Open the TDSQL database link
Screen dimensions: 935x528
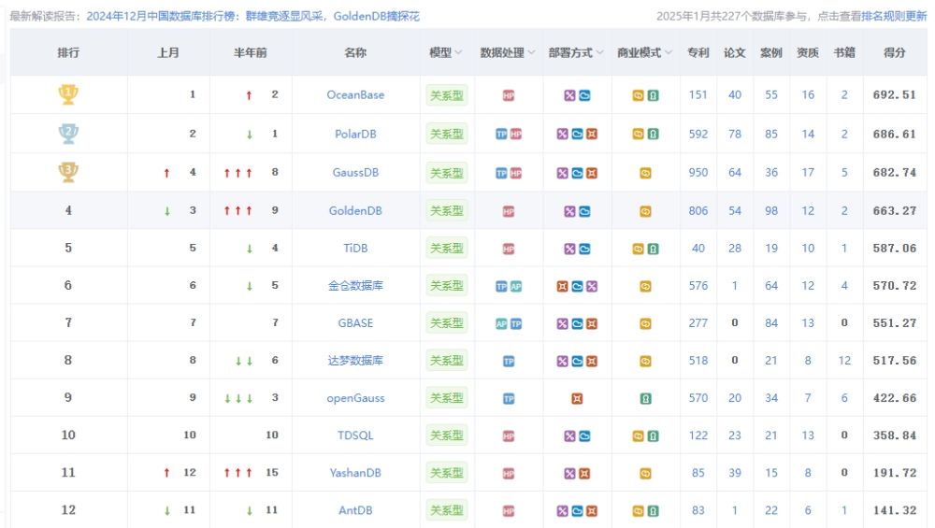tap(355, 435)
